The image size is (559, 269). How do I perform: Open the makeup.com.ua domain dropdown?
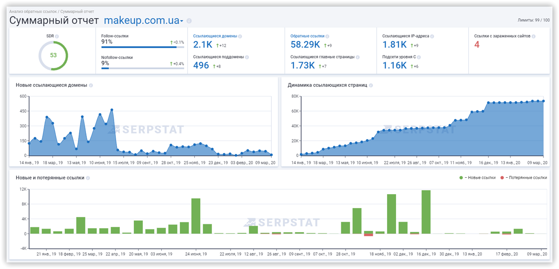tap(144, 20)
